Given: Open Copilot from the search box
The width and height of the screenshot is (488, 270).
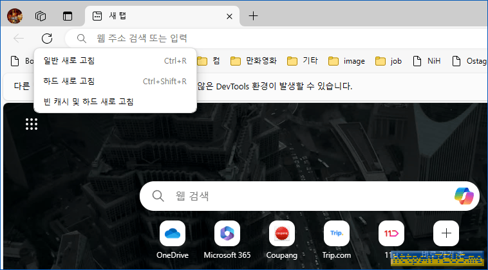Looking at the screenshot, I should pos(464,196).
